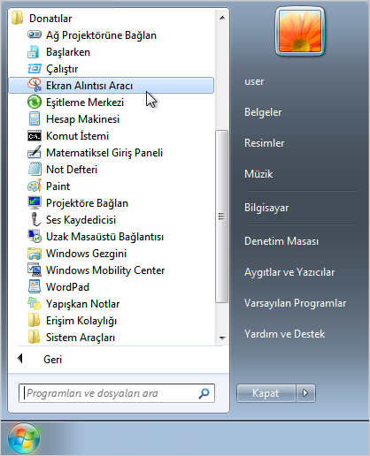370x456 pixels.
Task: Go back with the Geri link
Action: click(52, 360)
